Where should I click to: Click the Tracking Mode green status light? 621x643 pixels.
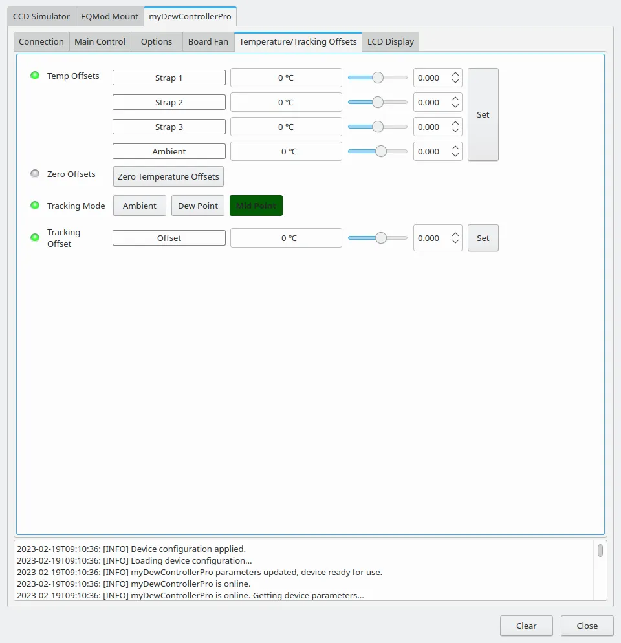pyautogui.click(x=36, y=205)
